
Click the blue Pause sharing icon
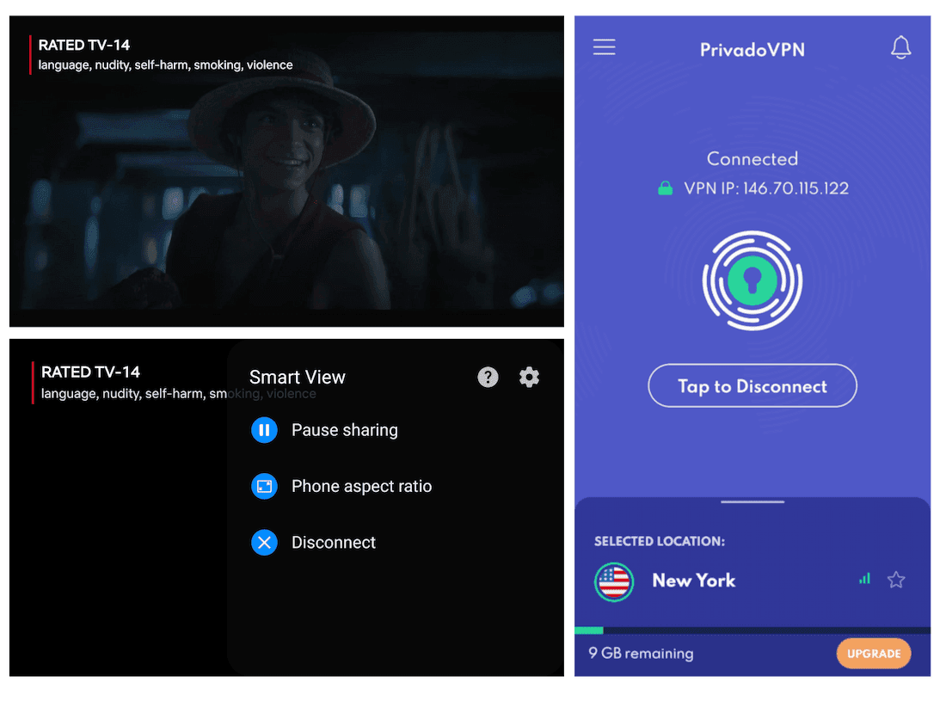click(x=264, y=430)
